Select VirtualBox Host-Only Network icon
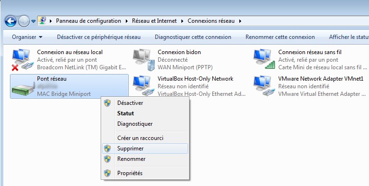This screenshot has height=186, width=369. (144, 86)
